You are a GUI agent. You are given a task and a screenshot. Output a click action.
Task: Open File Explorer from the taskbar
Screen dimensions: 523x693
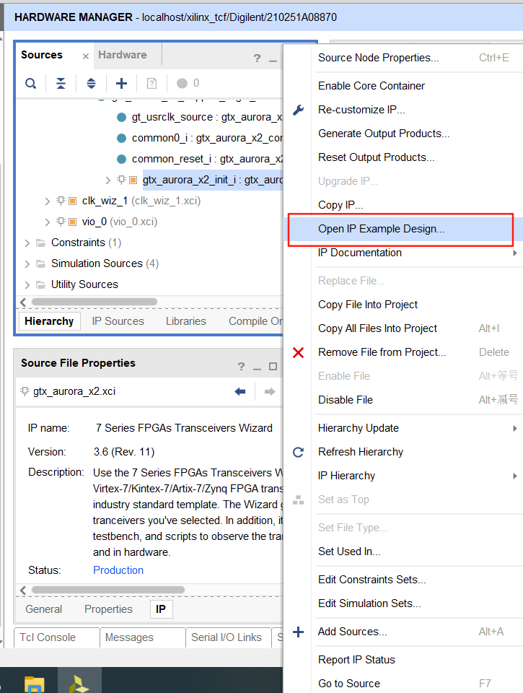click(34, 683)
